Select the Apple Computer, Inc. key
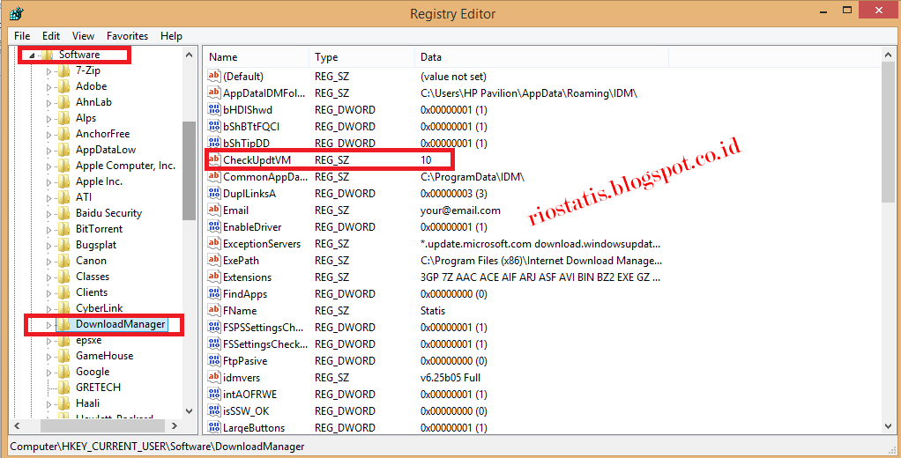This screenshot has width=901, height=458. (x=125, y=166)
